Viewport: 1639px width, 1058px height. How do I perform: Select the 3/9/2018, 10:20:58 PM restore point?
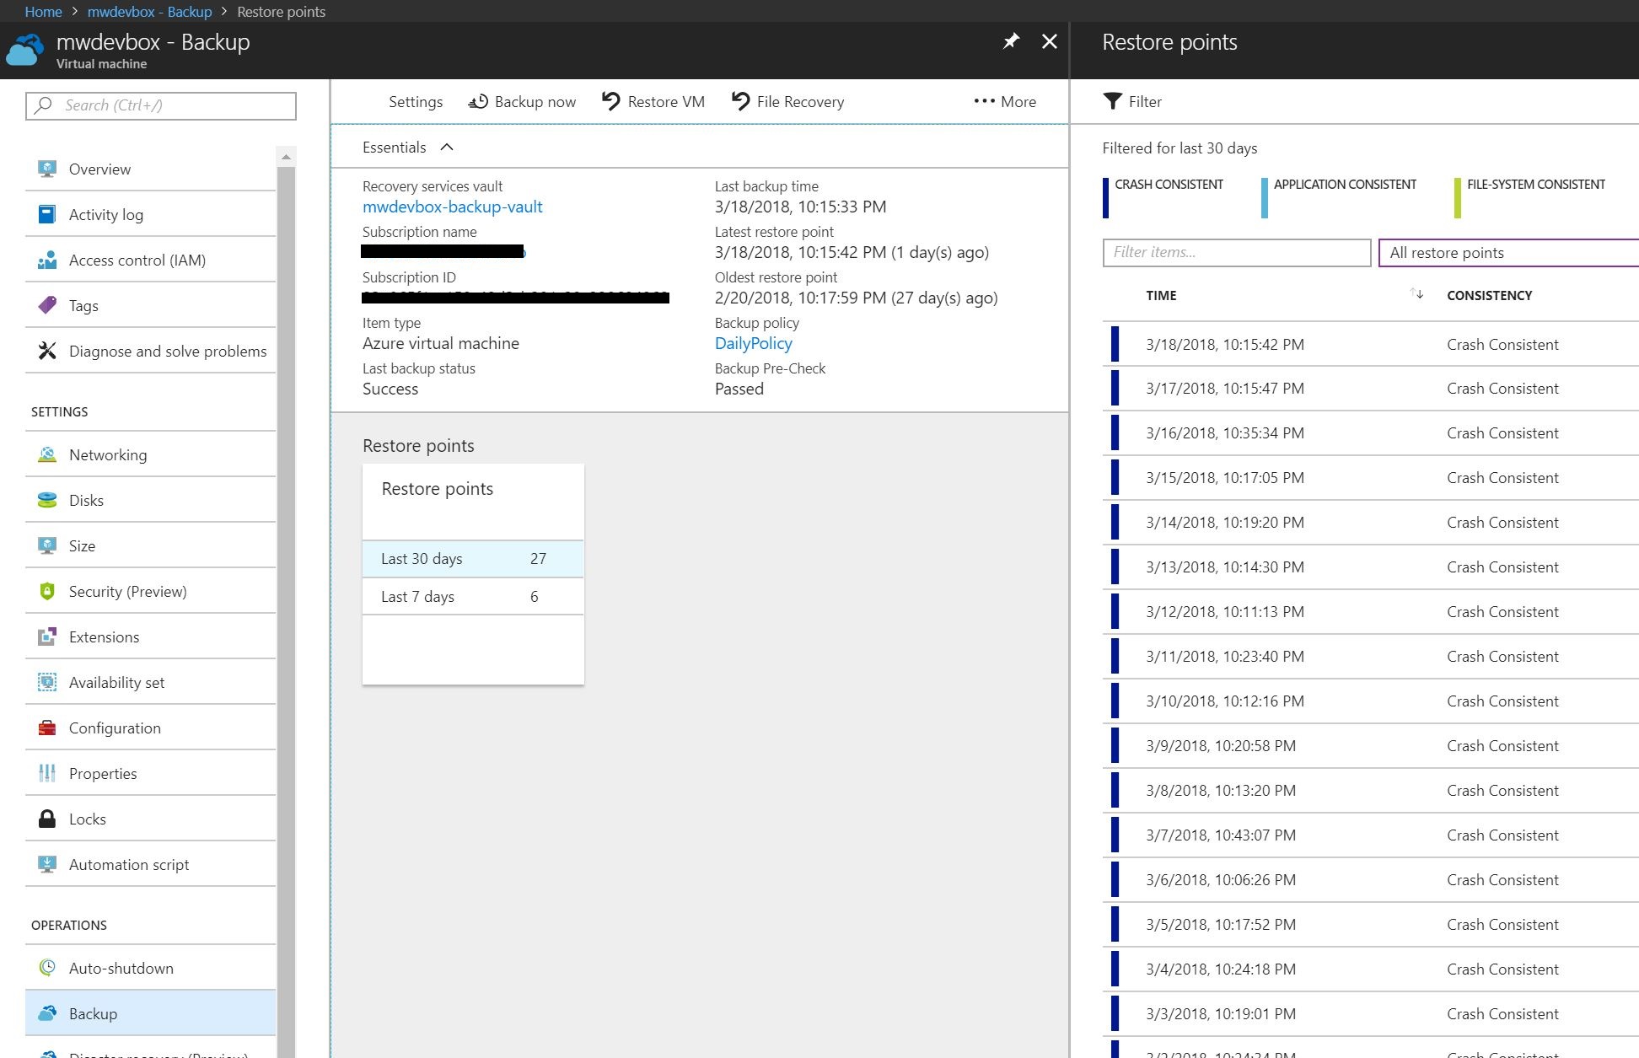[1370, 746]
